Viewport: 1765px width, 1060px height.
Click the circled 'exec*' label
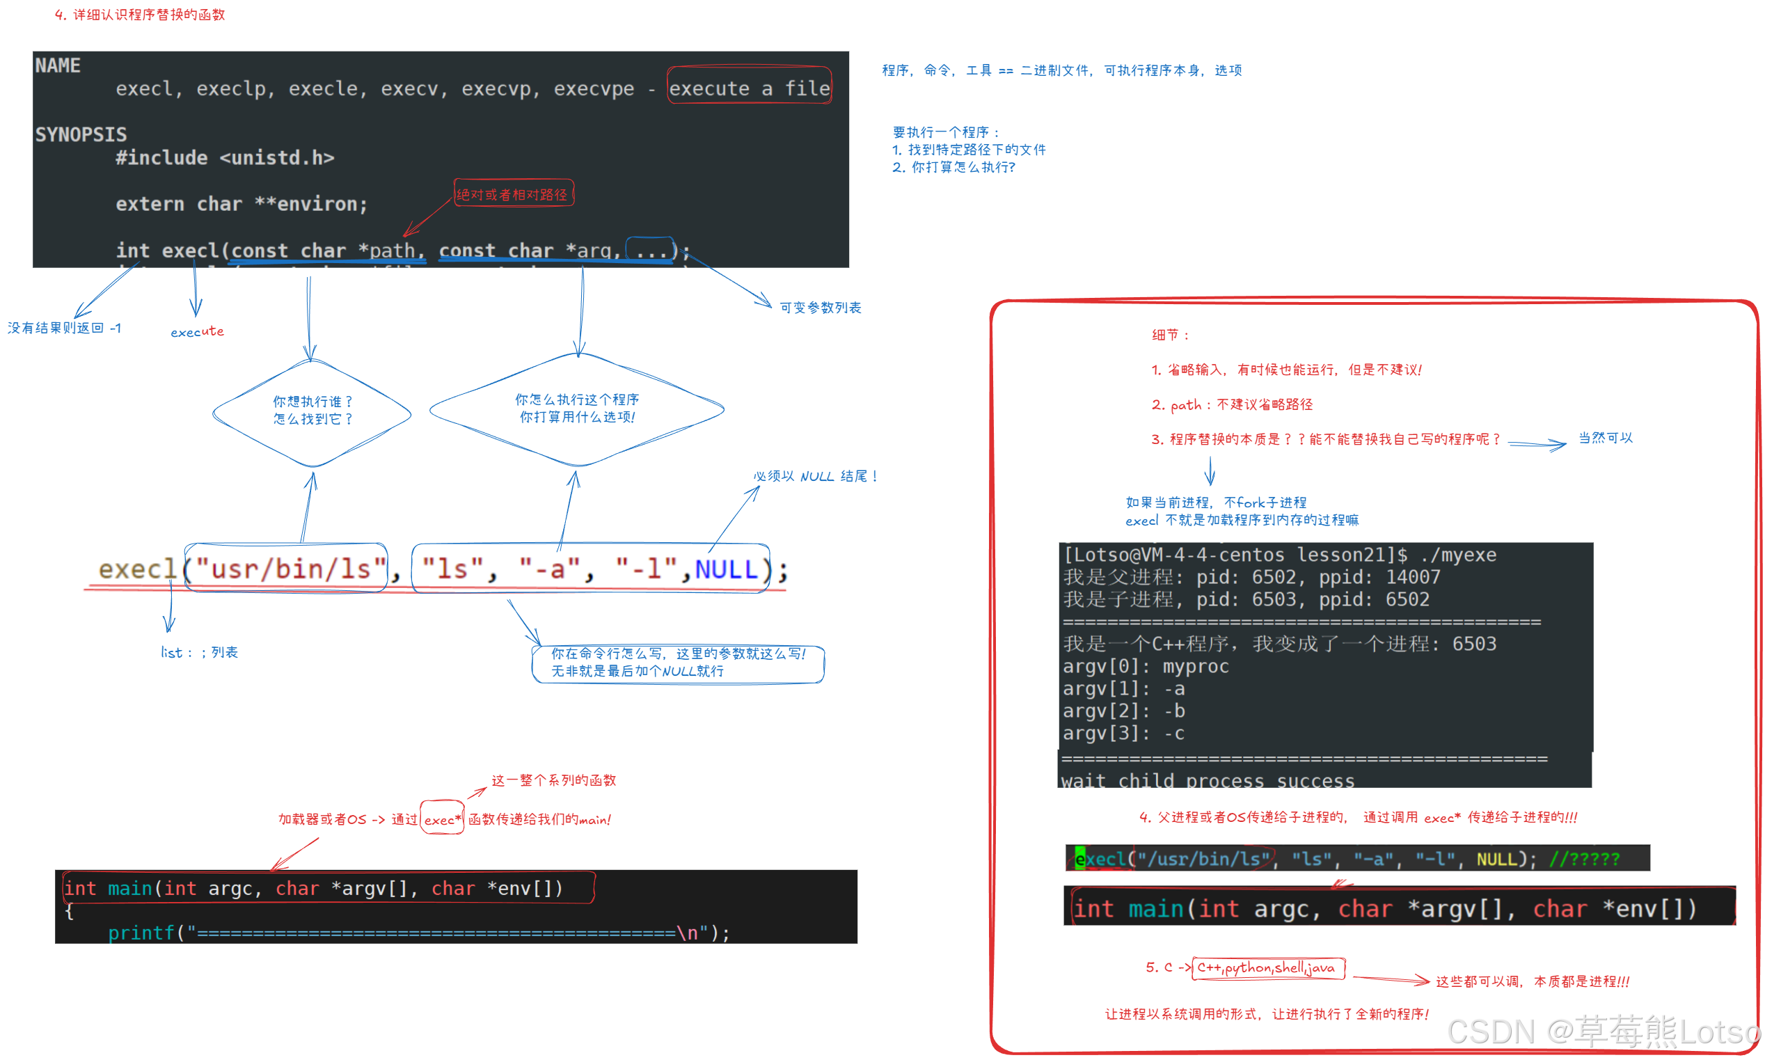click(441, 819)
